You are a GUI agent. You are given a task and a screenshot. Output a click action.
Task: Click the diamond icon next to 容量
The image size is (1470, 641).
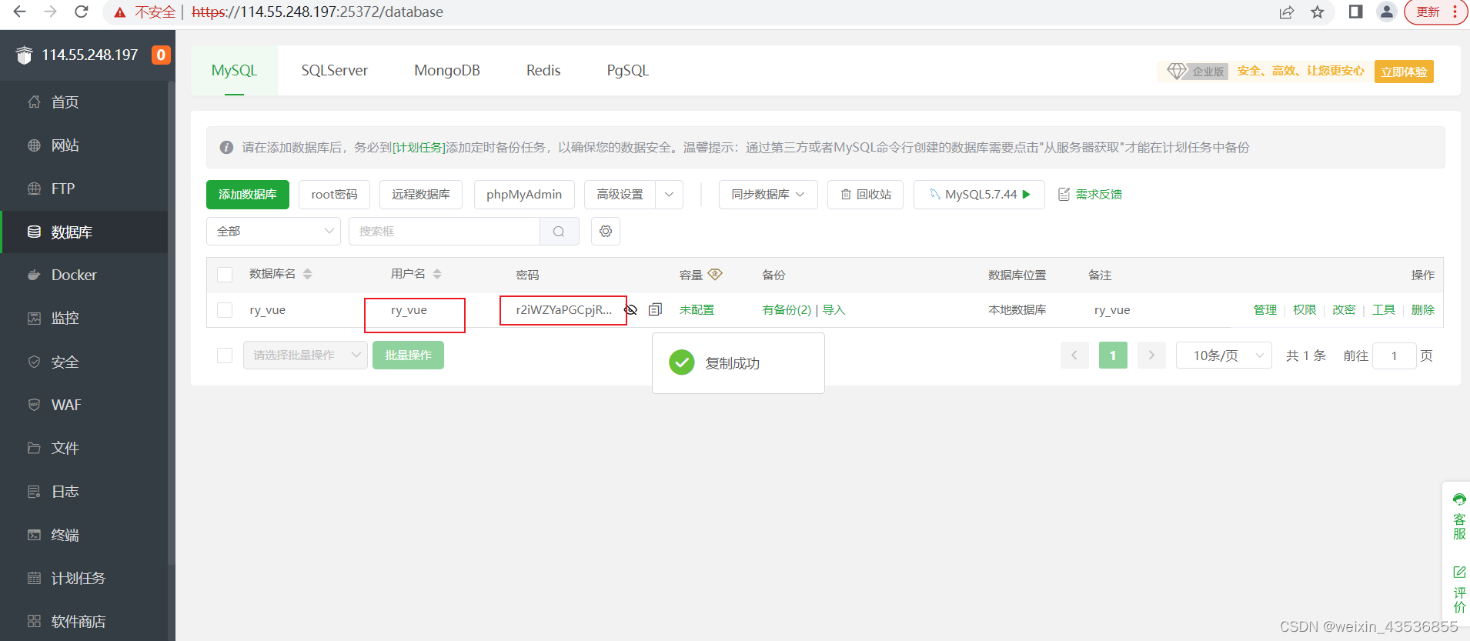click(x=715, y=274)
